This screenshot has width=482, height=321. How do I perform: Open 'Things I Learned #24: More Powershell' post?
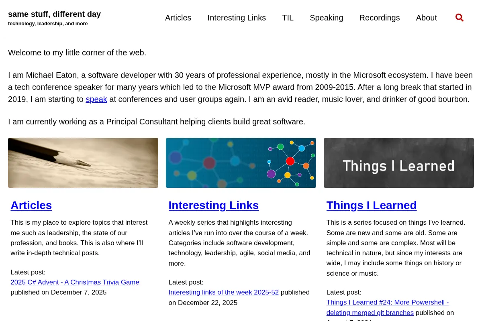tap(388, 307)
